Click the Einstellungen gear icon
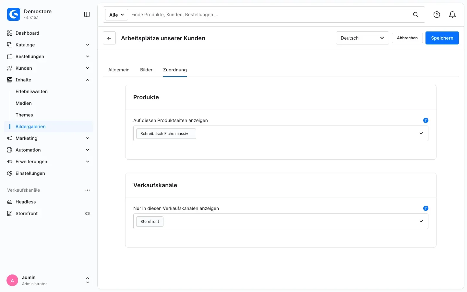 tap(10, 173)
